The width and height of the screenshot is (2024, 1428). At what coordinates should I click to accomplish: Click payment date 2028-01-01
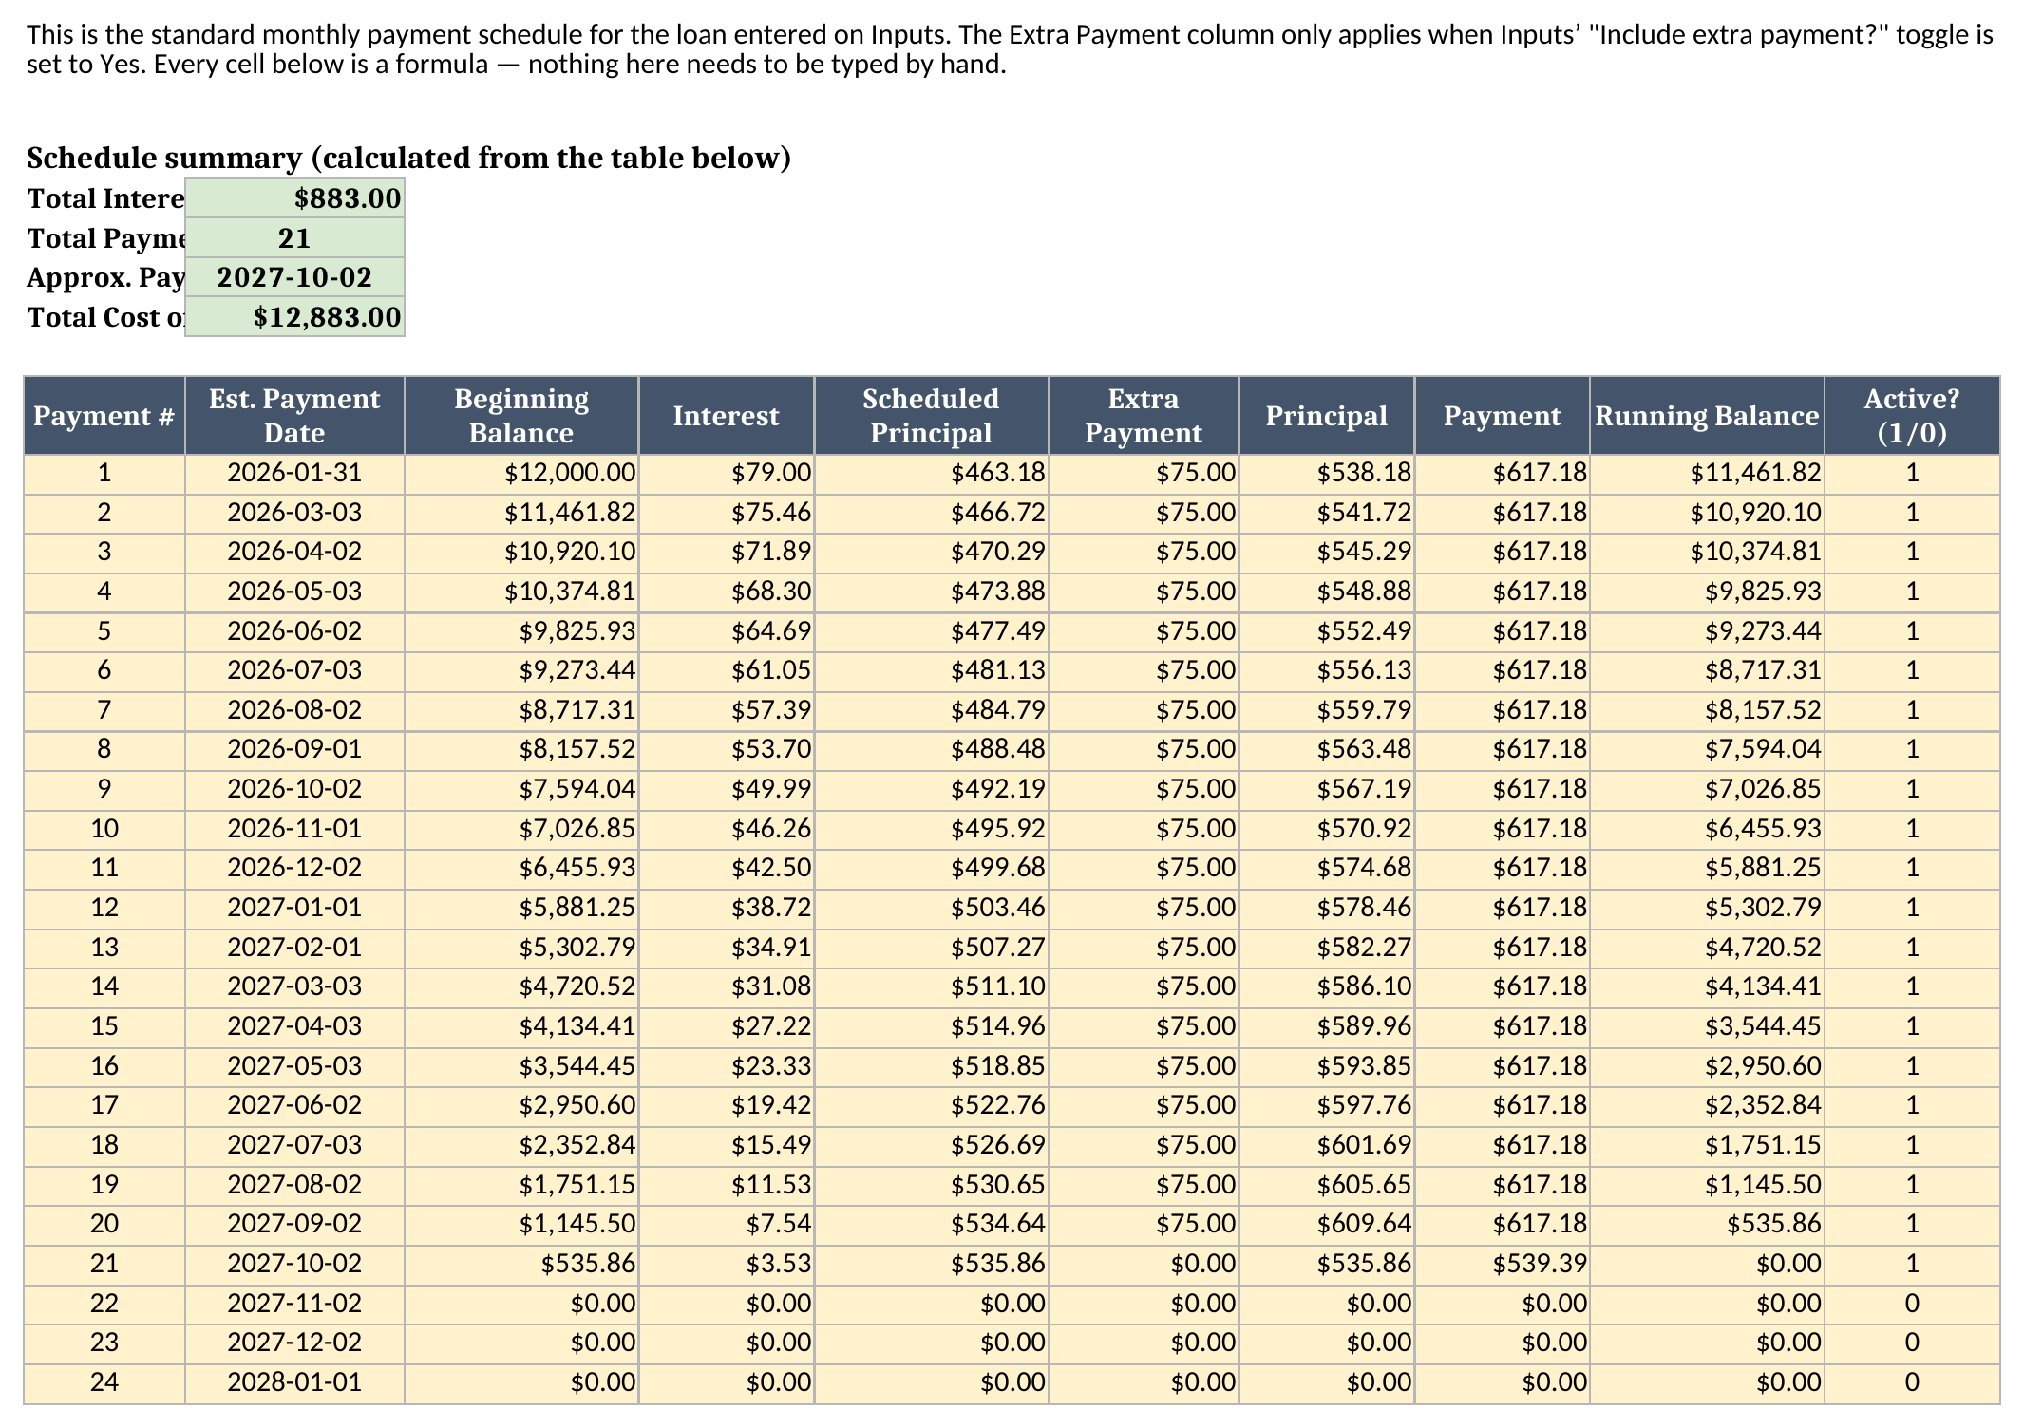pos(294,1383)
